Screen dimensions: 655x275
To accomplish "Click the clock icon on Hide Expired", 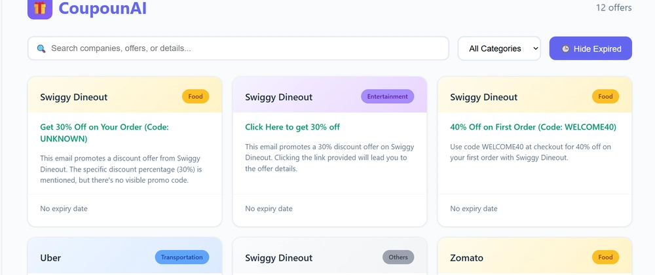I will (565, 49).
